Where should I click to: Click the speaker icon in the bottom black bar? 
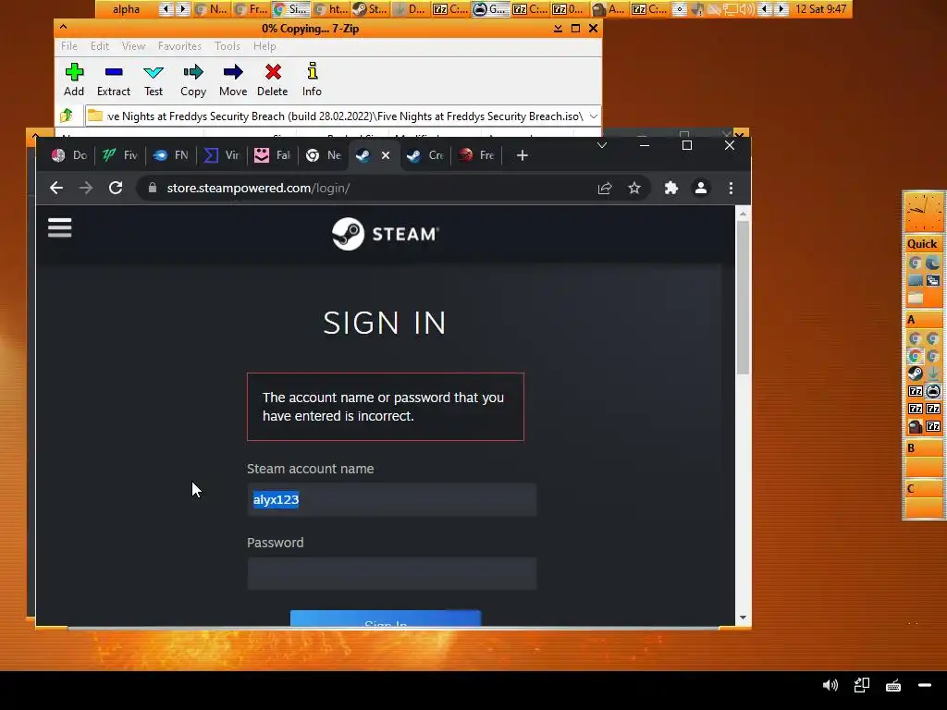pos(830,685)
